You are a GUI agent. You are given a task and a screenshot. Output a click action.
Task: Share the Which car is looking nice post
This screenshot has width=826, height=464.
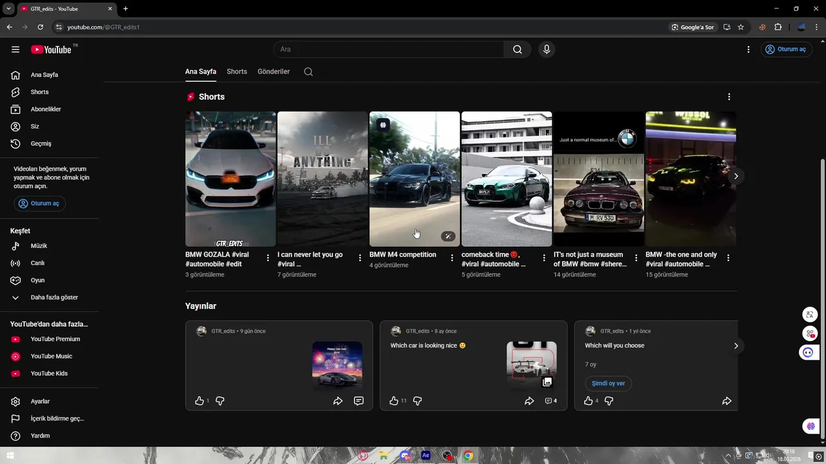coord(529,401)
